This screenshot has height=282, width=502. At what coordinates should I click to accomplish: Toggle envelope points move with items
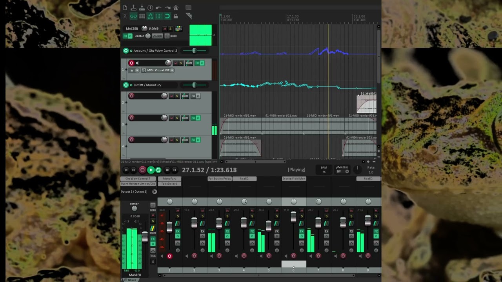[150, 16]
